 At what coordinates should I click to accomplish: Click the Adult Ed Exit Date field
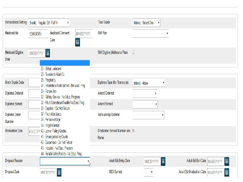[216, 161]
